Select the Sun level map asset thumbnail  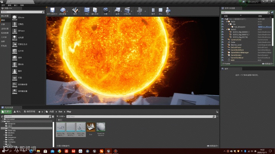pyautogui.click(x=91, y=127)
